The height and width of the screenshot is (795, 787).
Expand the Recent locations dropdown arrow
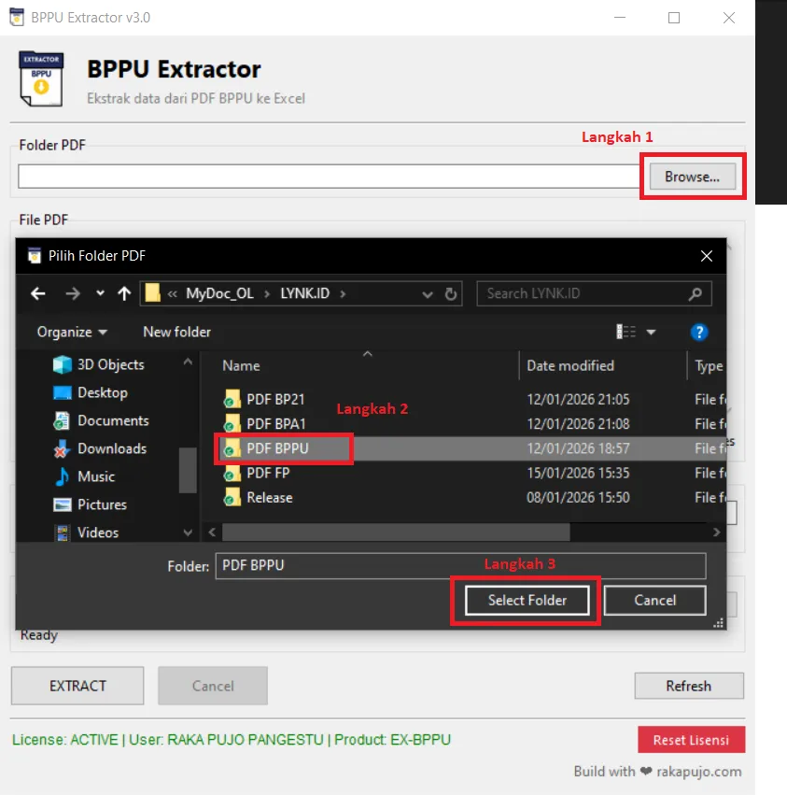click(x=100, y=293)
